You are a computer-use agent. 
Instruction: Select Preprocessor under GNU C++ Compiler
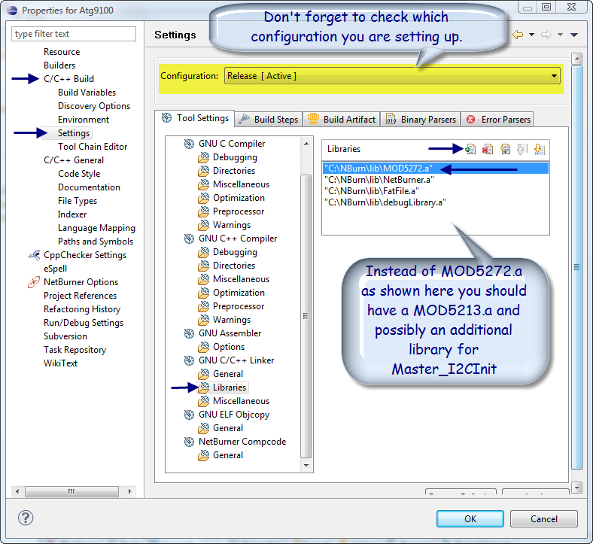pyautogui.click(x=239, y=306)
